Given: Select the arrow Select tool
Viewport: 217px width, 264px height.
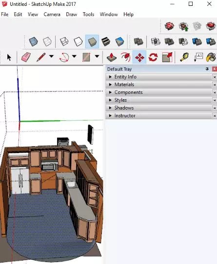Looking at the screenshot, I should tap(9, 57).
